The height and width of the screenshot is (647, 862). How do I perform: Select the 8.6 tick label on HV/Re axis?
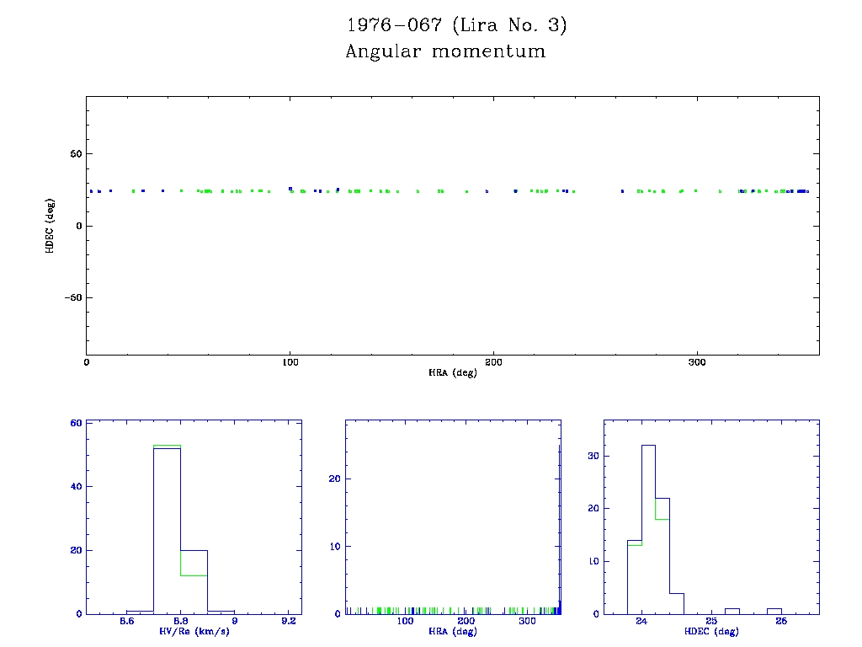(126, 622)
